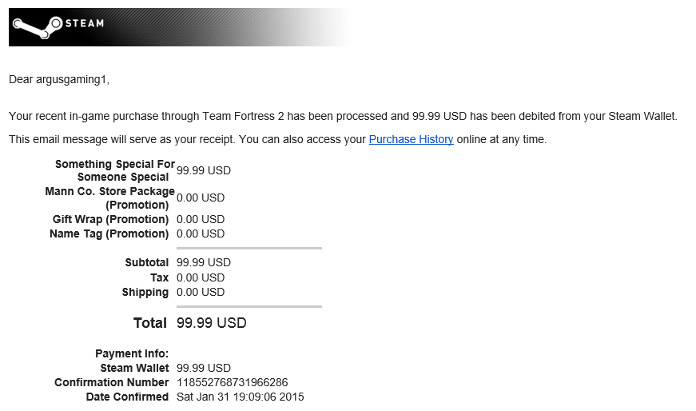Viewport: 696px width, 411px height.
Task: Click the greeting "Dear argusgaming1"
Action: point(59,79)
